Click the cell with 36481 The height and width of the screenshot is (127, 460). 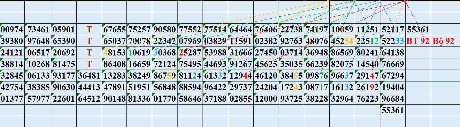tap(89, 76)
